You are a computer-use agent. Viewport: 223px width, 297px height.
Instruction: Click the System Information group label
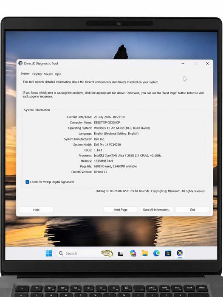37,110
